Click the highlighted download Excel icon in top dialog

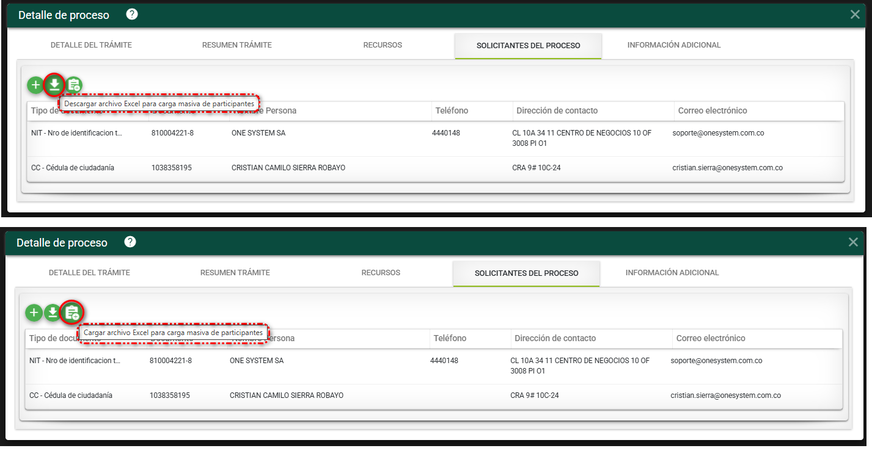pyautogui.click(x=54, y=85)
